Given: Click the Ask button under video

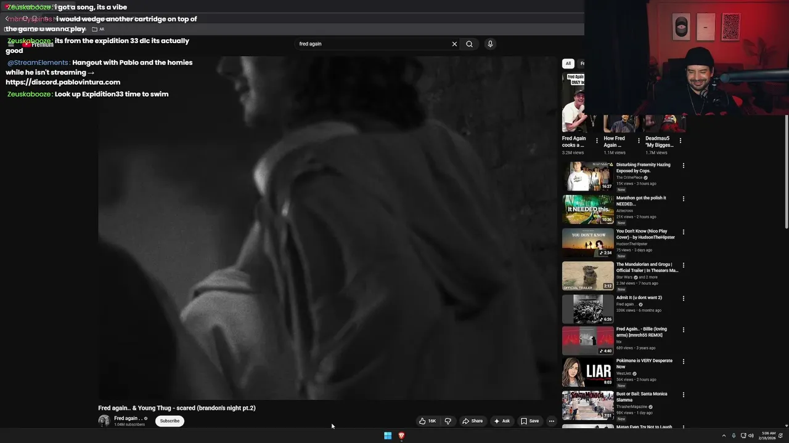Looking at the screenshot, I should pos(502,421).
